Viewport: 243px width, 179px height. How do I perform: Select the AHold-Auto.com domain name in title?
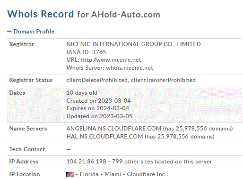[126, 15]
